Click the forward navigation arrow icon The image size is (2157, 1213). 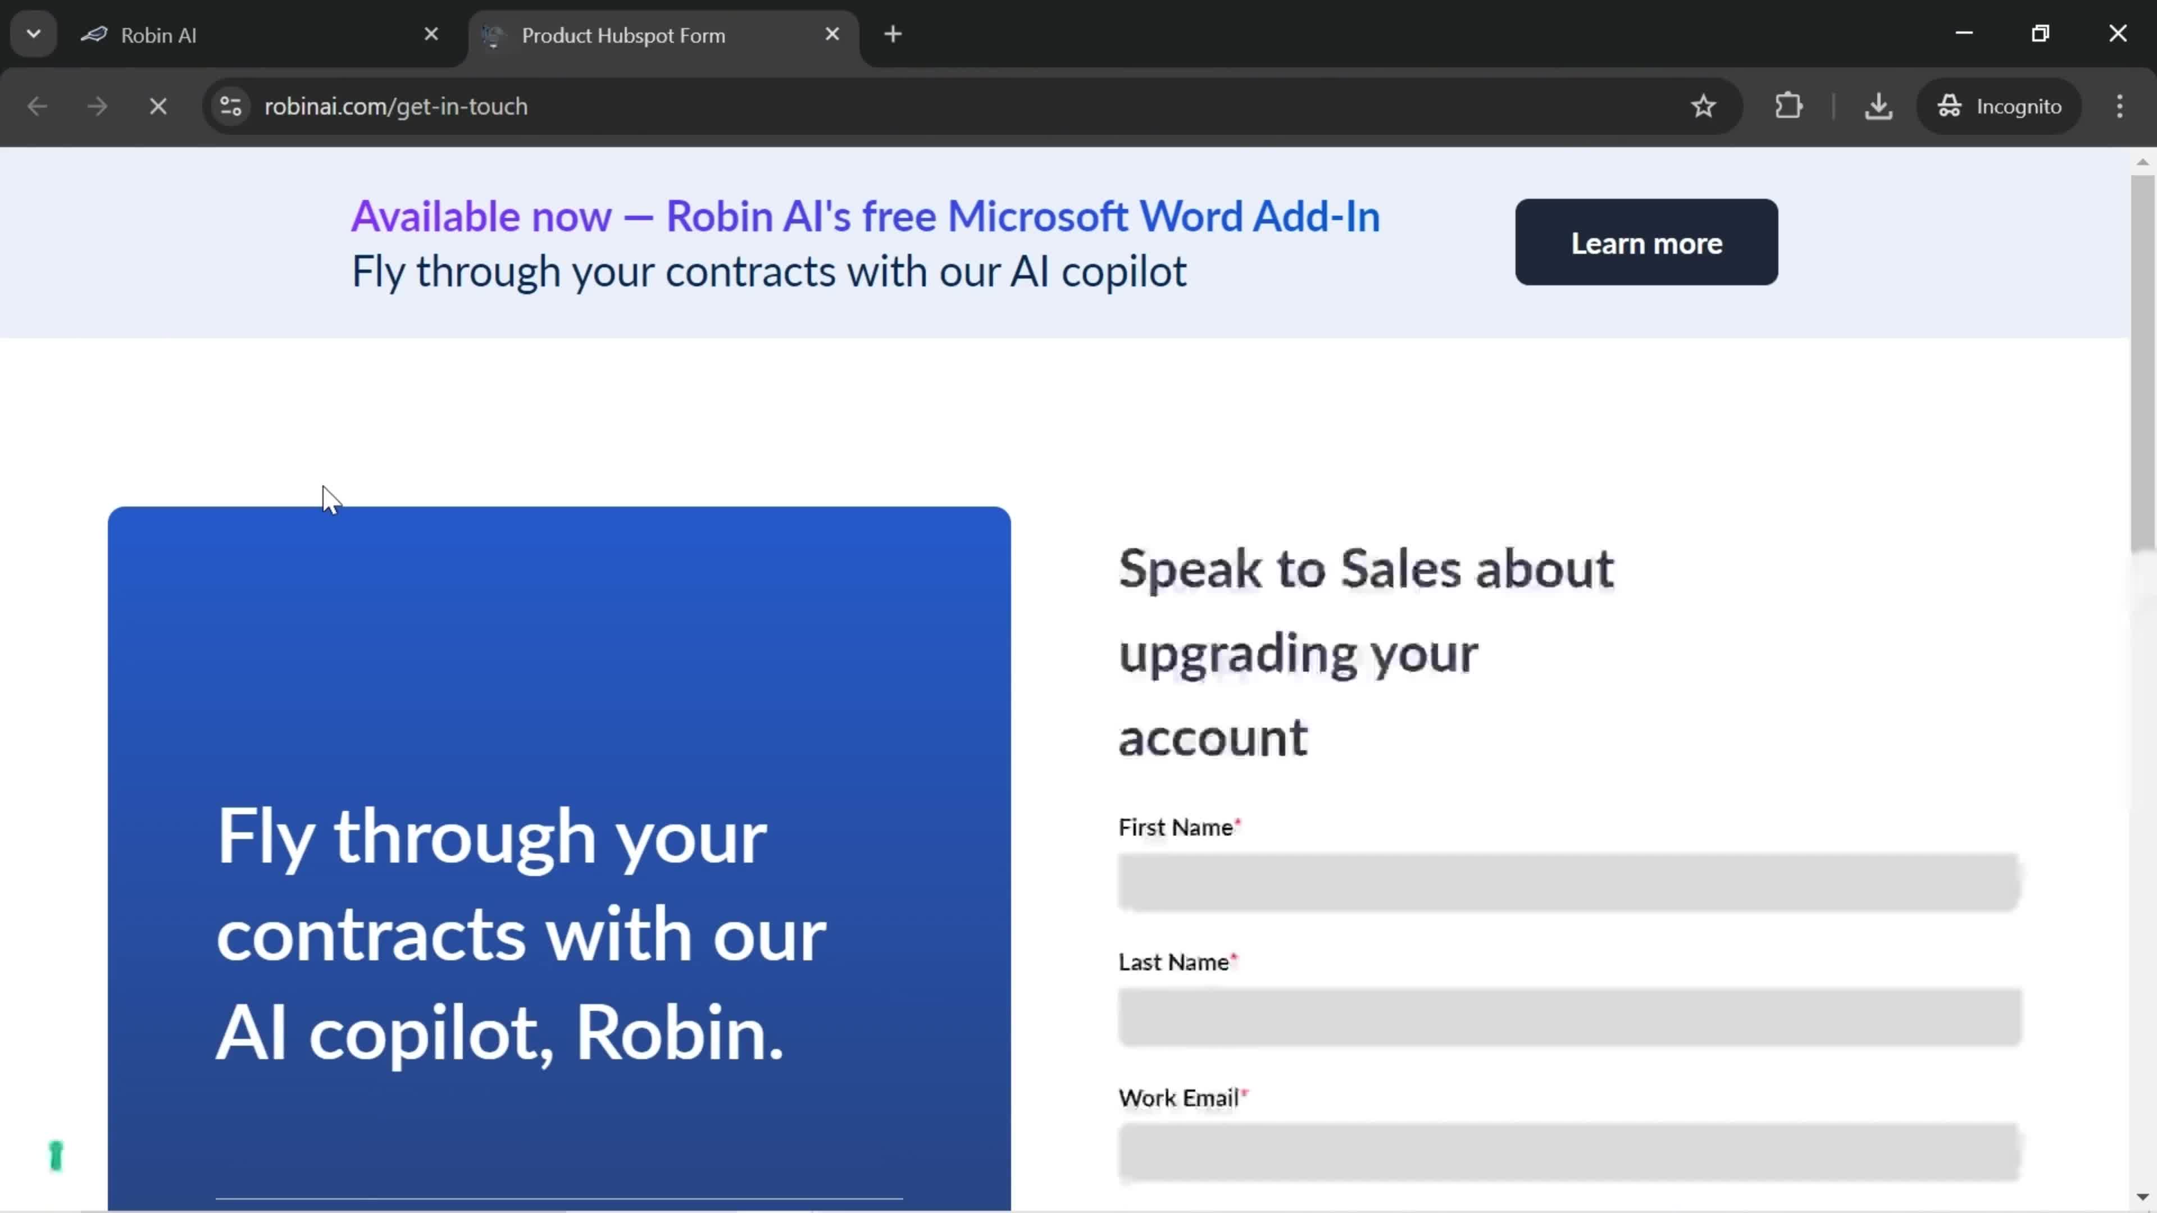point(96,105)
